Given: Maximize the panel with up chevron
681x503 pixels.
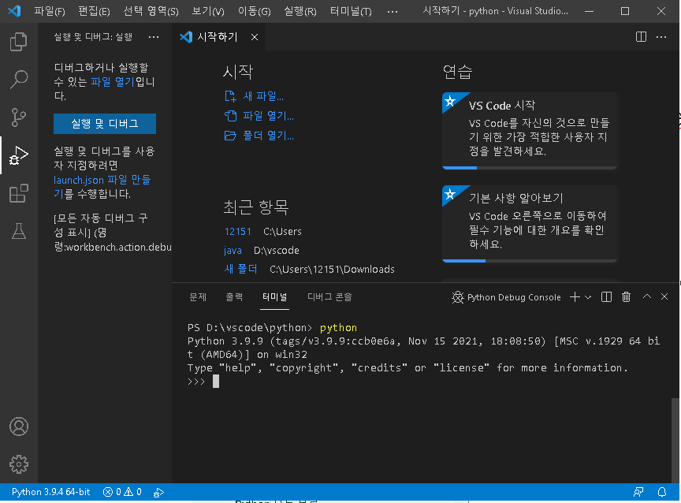Looking at the screenshot, I should [x=646, y=296].
